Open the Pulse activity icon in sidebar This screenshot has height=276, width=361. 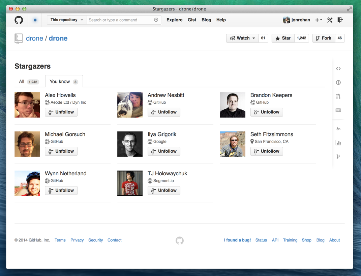coord(338,129)
